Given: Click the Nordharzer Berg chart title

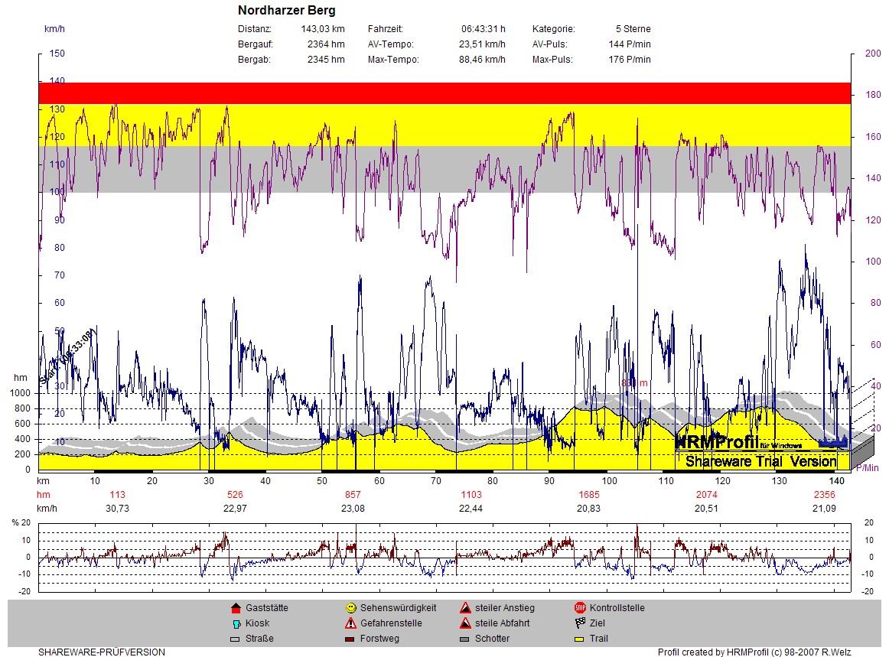Looking at the screenshot, I should [286, 11].
